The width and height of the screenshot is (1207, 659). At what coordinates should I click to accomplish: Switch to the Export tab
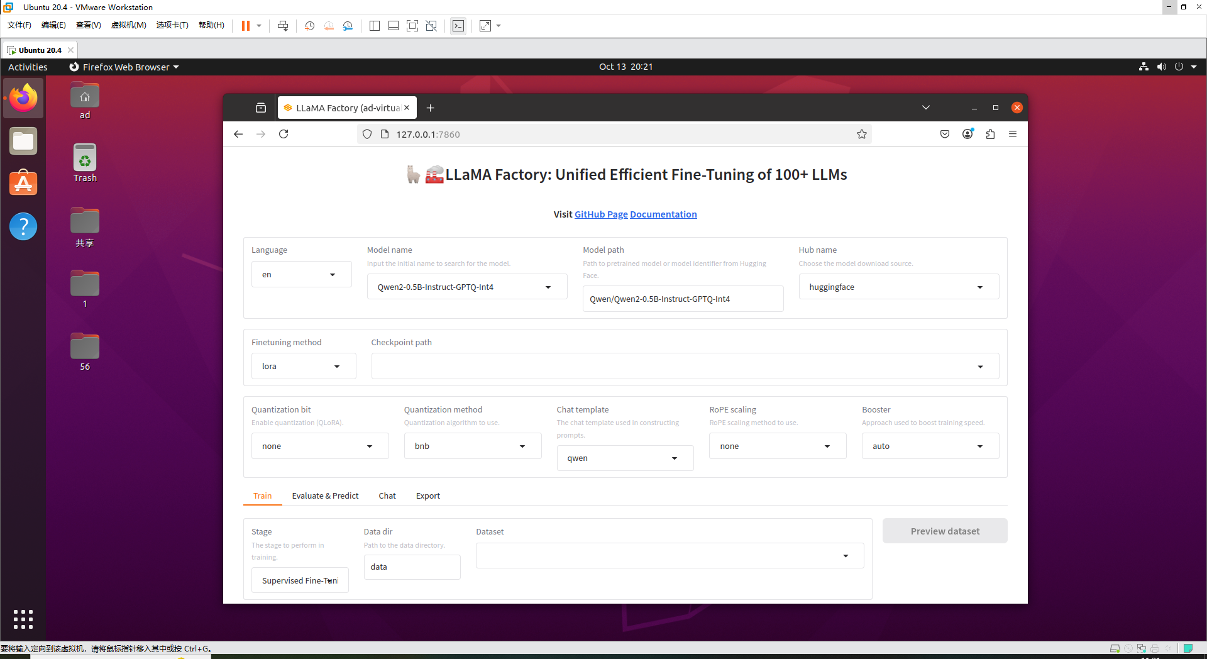click(x=428, y=496)
